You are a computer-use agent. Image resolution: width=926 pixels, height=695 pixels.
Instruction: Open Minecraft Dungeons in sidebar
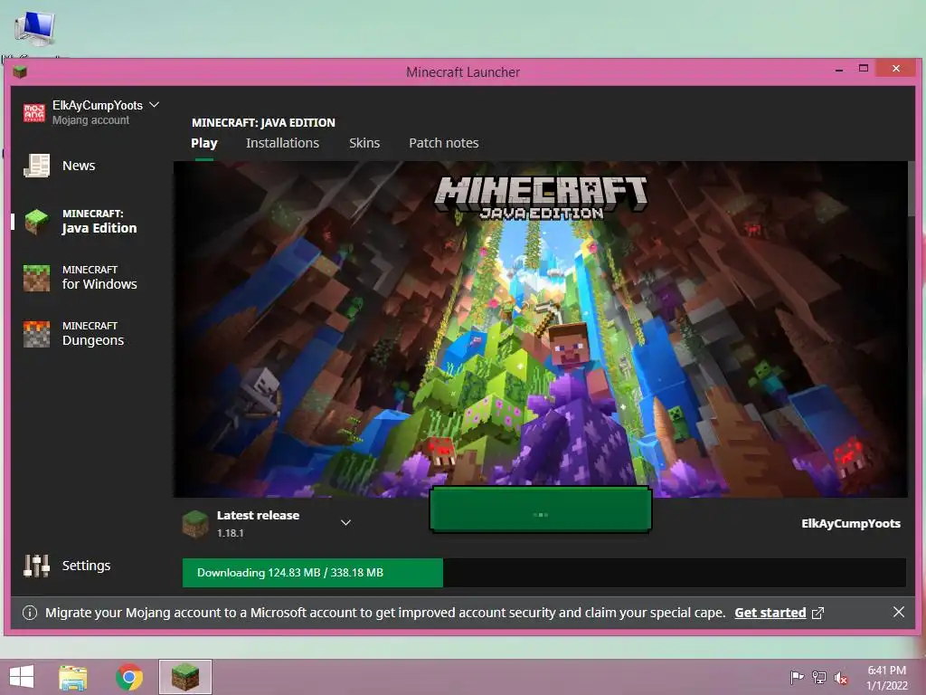[x=74, y=333]
